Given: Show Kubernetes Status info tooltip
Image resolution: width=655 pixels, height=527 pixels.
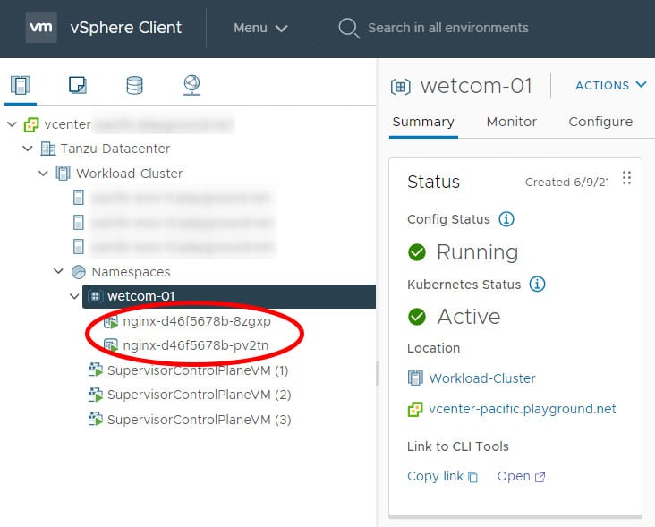Looking at the screenshot, I should click(x=537, y=284).
